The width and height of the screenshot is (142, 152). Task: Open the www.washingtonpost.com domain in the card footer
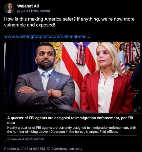pos(28,139)
